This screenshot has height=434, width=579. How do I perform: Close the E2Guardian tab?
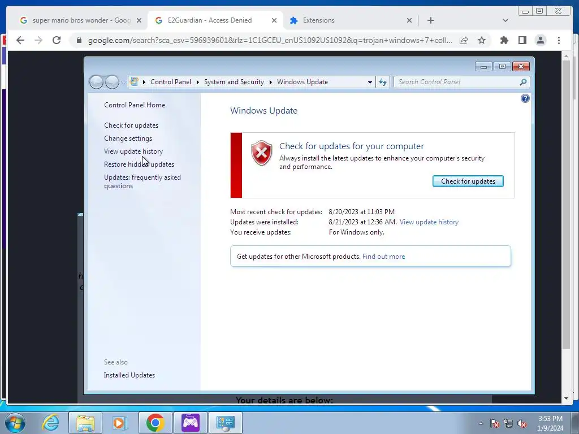(x=274, y=20)
